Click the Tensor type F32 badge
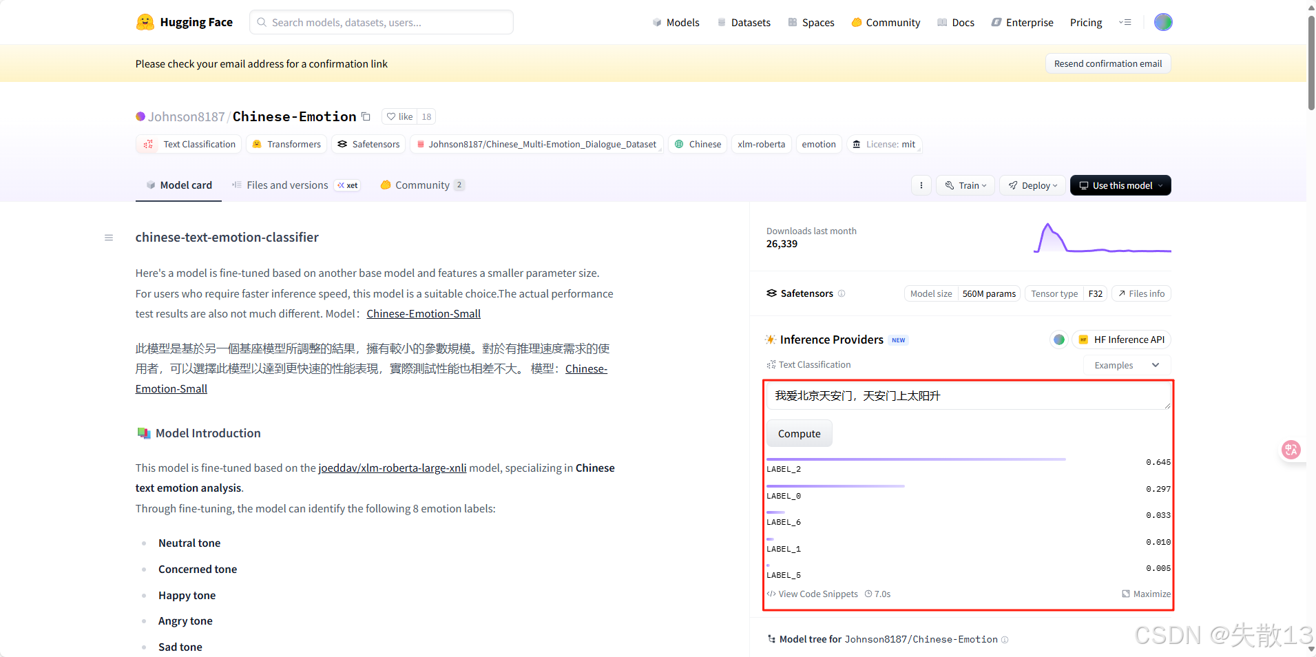This screenshot has height=657, width=1316. [1066, 293]
